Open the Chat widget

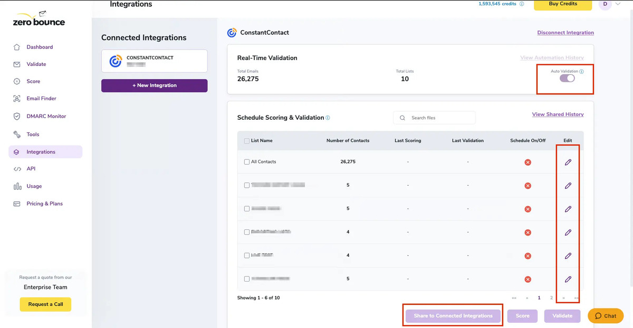pos(605,315)
